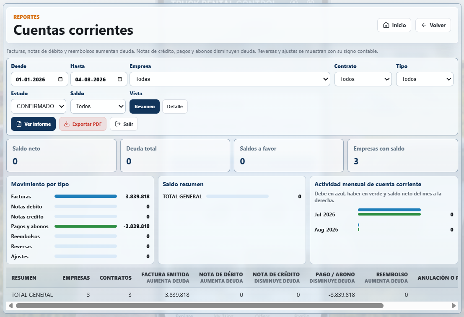The width and height of the screenshot is (464, 317).
Task: Click the Ajustes row label
Action: (20, 257)
